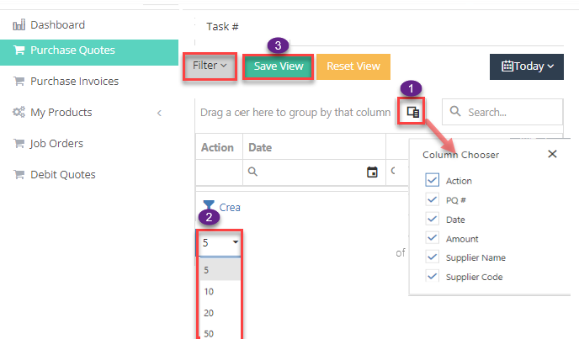Open the Column Chooser icon
Screen dimensions: 579x339
(x=412, y=111)
